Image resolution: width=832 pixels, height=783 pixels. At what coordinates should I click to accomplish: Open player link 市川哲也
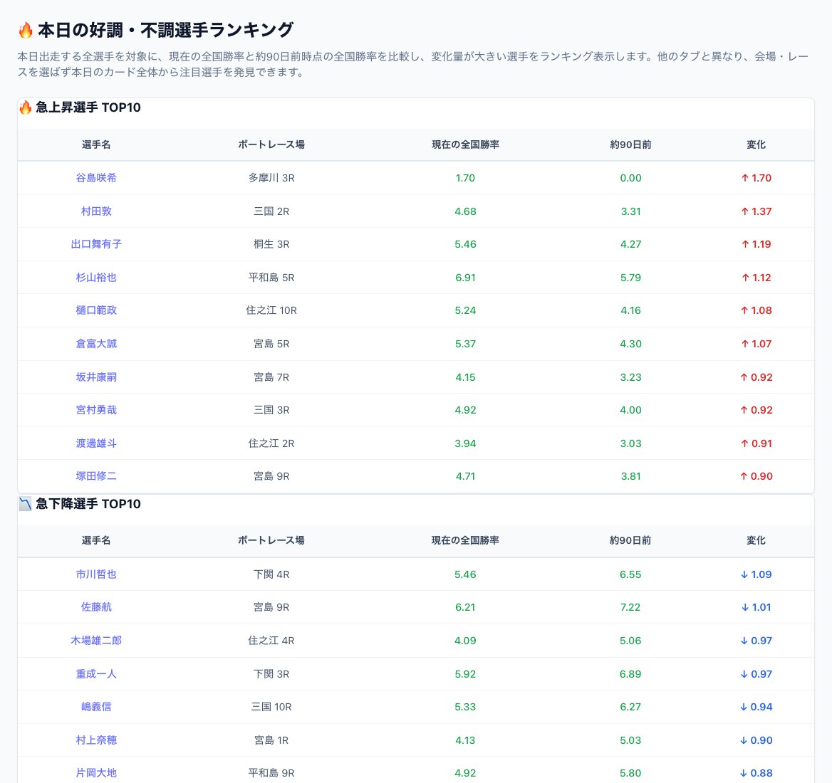96,574
